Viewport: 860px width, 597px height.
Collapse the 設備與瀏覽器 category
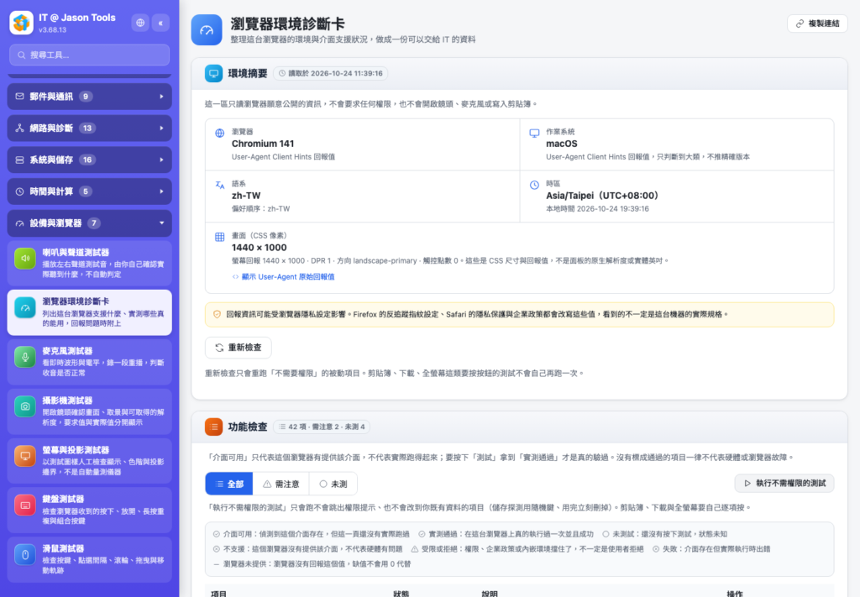tap(89, 223)
